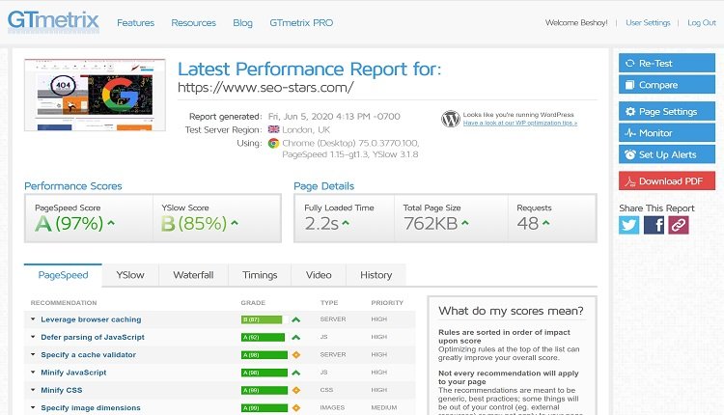Viewport: 724px width, 415px height.
Task: Open the Waterfall tab
Action: point(193,275)
